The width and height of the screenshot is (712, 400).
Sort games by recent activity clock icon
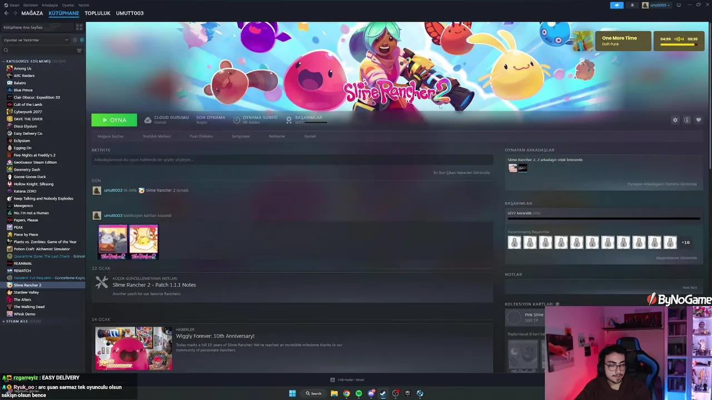pyautogui.click(x=75, y=40)
